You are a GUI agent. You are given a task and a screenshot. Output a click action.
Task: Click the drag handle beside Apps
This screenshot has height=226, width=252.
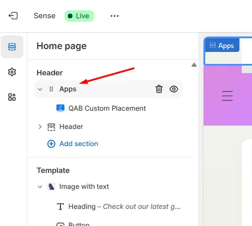click(x=51, y=89)
